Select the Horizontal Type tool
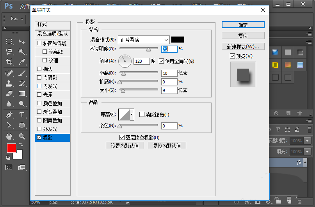The width and height of the screenshot is (315, 207). 22,115
